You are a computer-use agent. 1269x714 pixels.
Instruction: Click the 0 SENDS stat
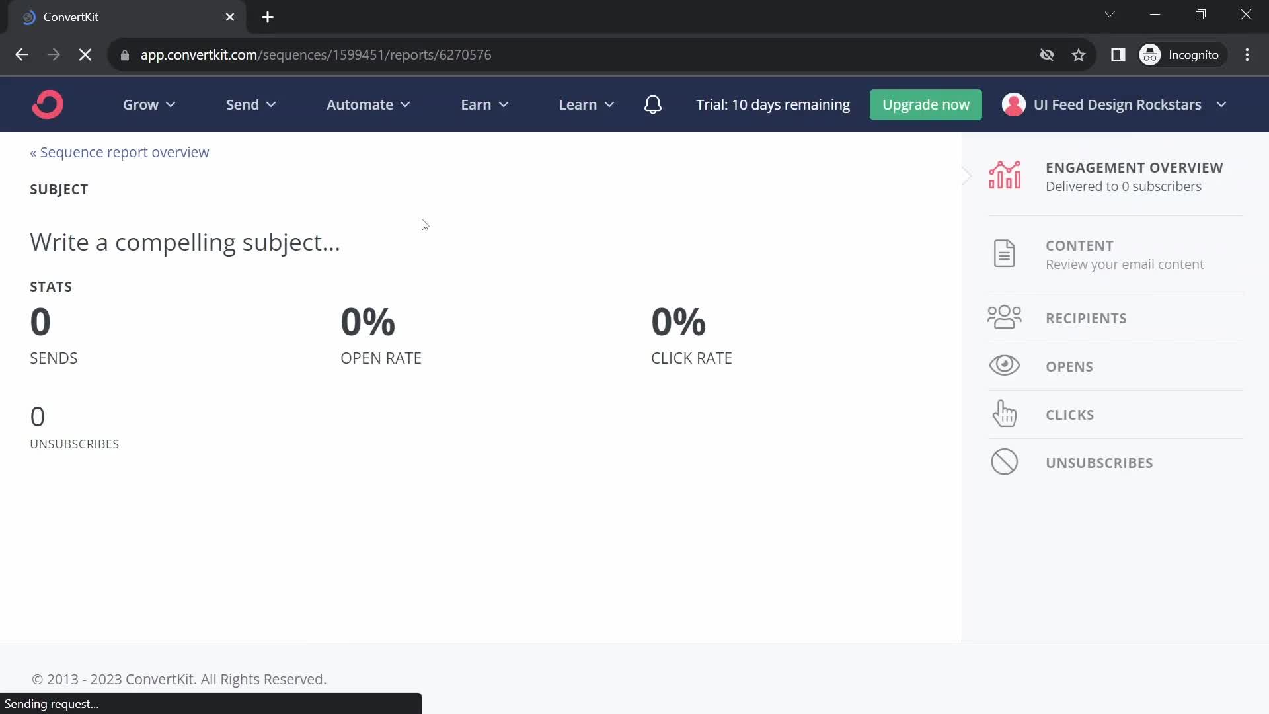tap(54, 335)
